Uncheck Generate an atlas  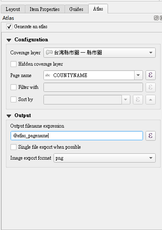[9, 27]
